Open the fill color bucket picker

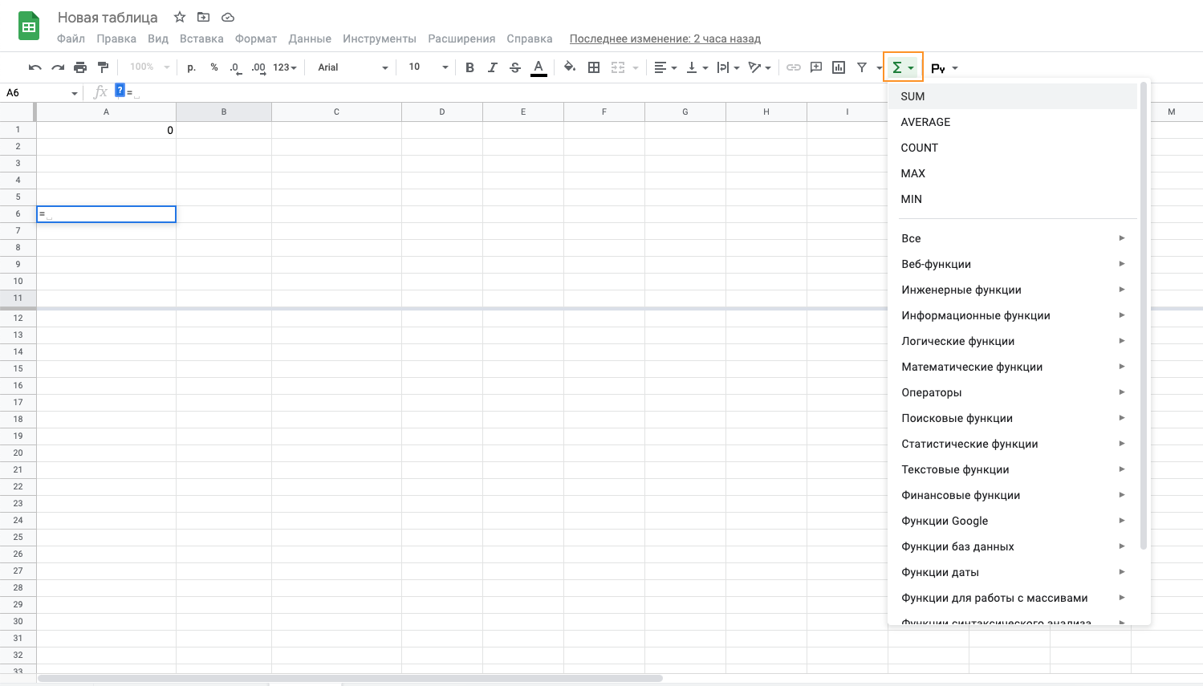[x=569, y=67]
